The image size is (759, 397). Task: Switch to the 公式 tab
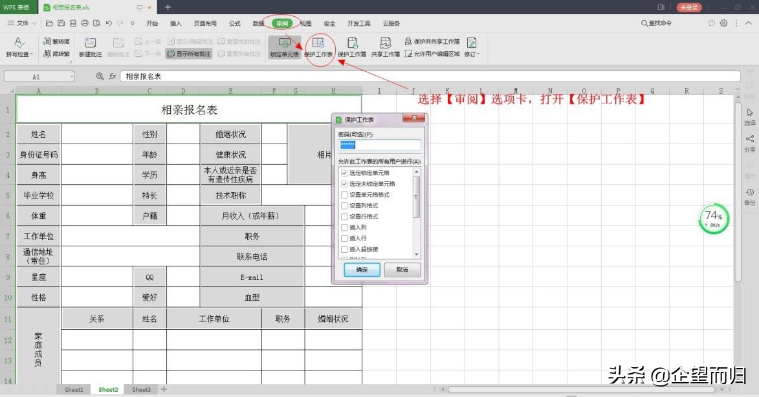click(235, 23)
